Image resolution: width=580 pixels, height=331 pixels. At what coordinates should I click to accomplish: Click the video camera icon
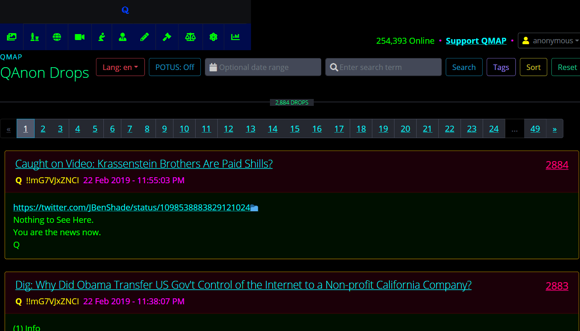point(79,37)
